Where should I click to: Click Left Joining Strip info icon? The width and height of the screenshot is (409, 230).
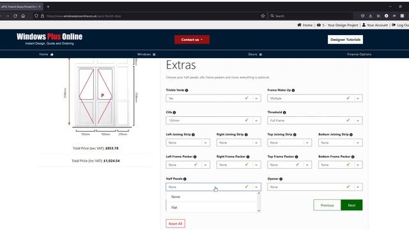pos(193,135)
